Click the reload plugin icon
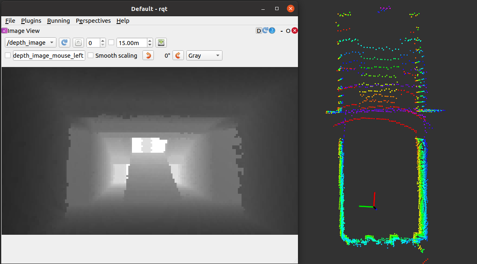 (x=265, y=31)
